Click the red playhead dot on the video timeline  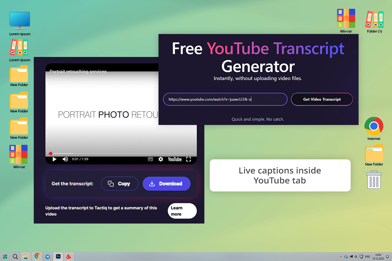[51, 154]
